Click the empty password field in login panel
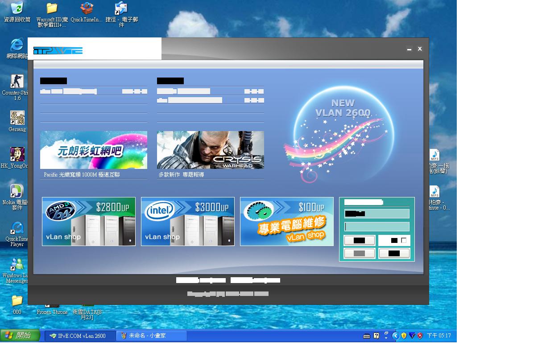Image resolution: width=542 pixels, height=357 pixels. 377,226
